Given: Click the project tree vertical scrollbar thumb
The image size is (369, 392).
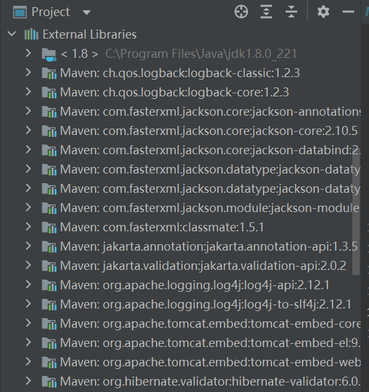Looking at the screenshot, I should coord(356,213).
